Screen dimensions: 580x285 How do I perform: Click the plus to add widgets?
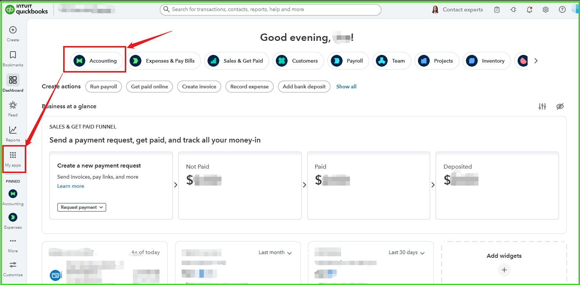pyautogui.click(x=504, y=270)
